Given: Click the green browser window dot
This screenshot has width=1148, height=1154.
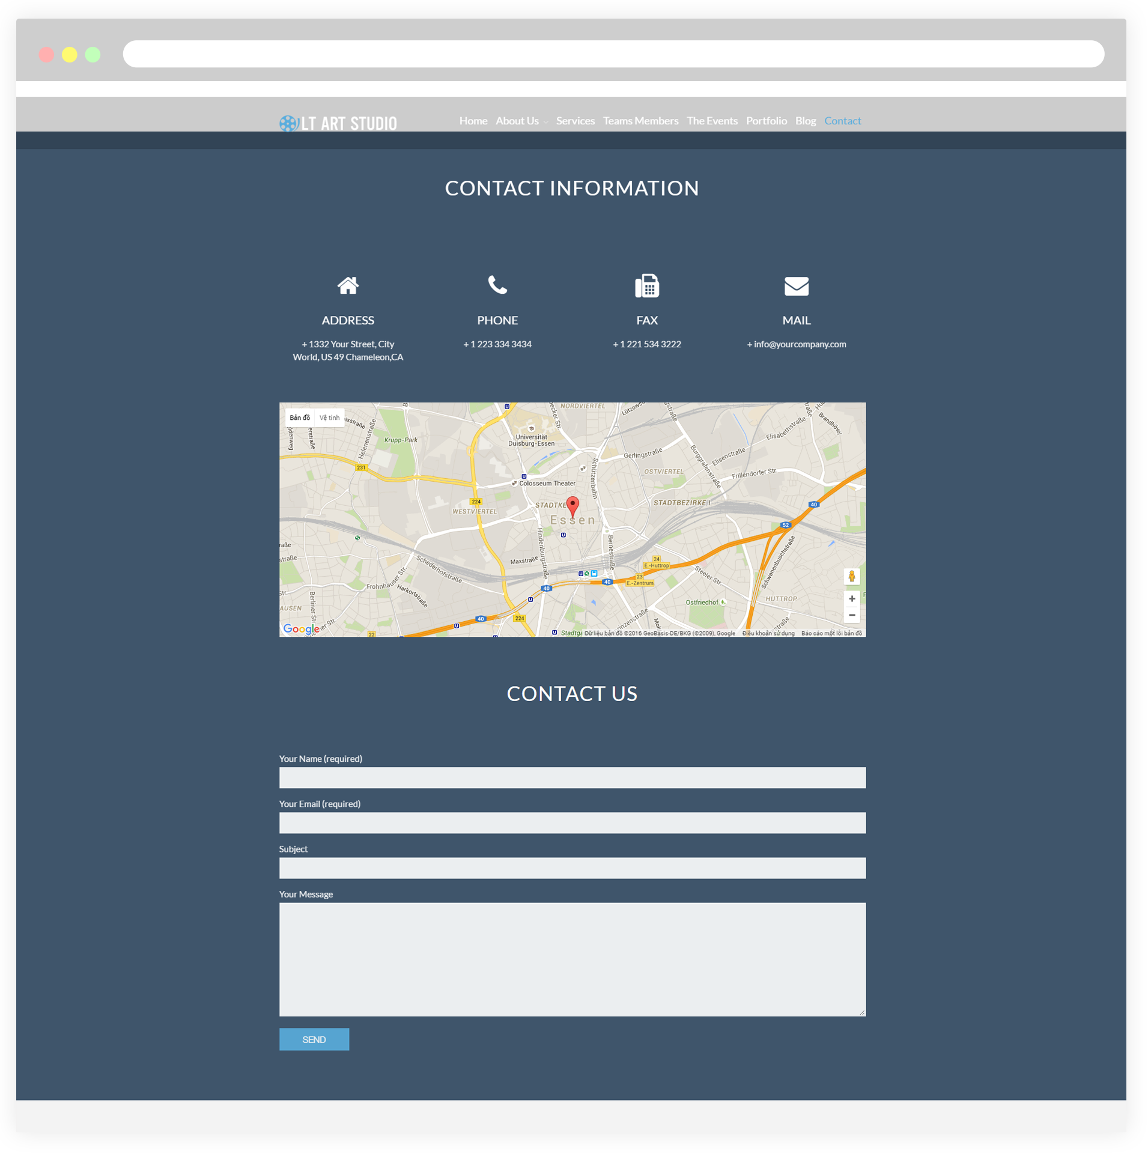Looking at the screenshot, I should pos(93,55).
